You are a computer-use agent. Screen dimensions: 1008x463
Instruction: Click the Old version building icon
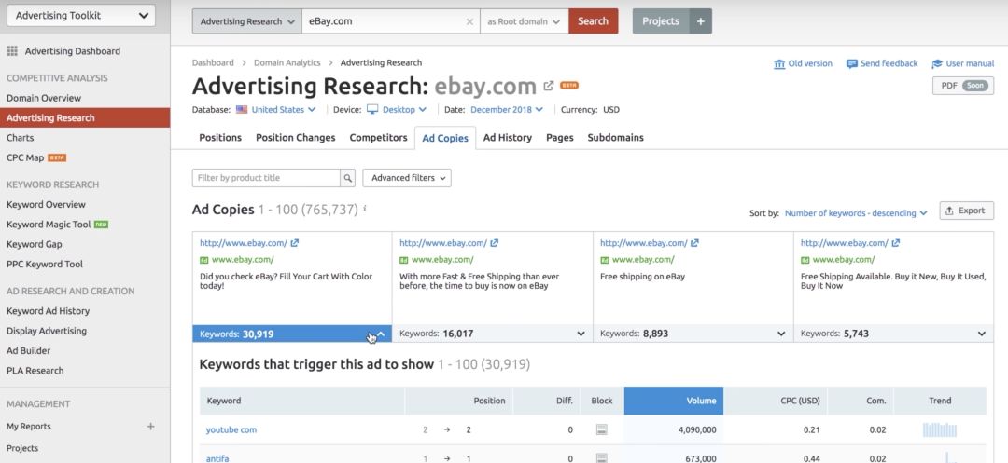coord(779,64)
